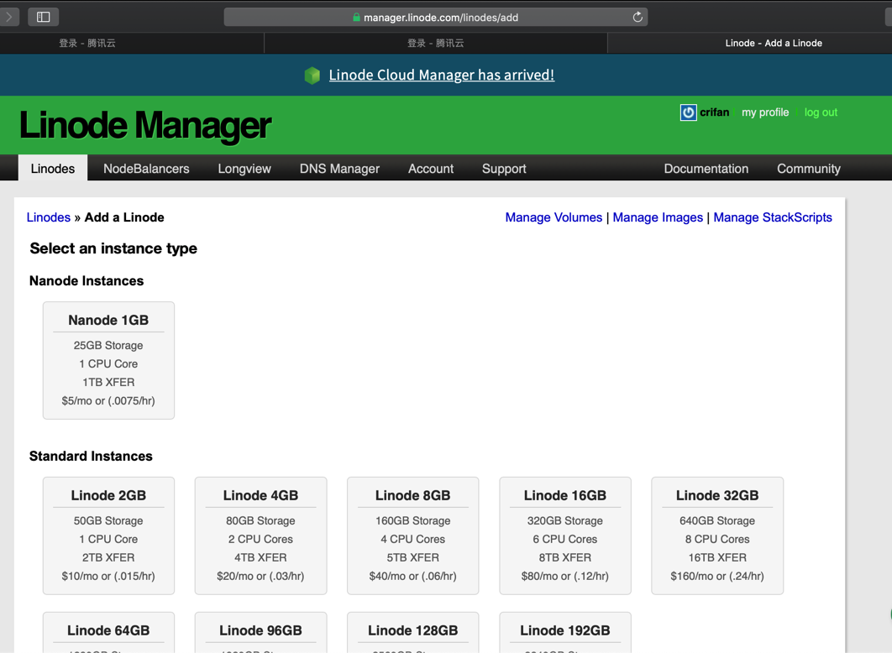Pick the Linode 192GB instance card
The height and width of the screenshot is (653, 892).
click(565, 632)
